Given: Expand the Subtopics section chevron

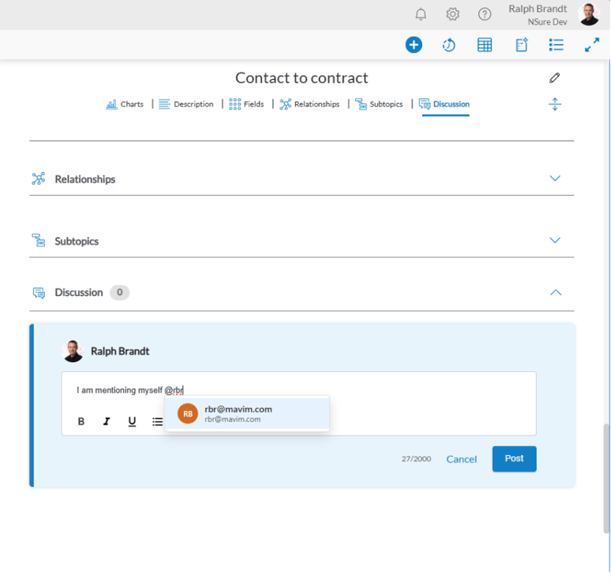Looking at the screenshot, I should click(555, 241).
